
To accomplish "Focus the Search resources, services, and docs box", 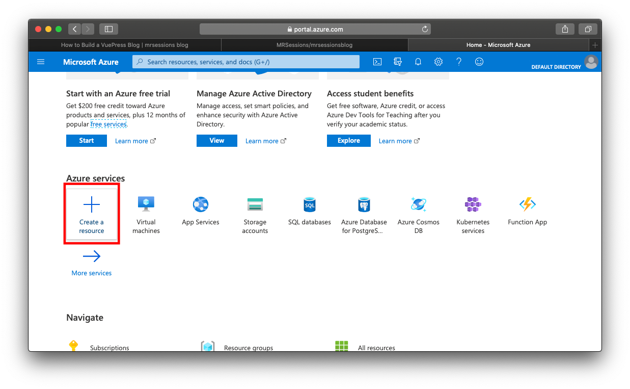I will (246, 62).
